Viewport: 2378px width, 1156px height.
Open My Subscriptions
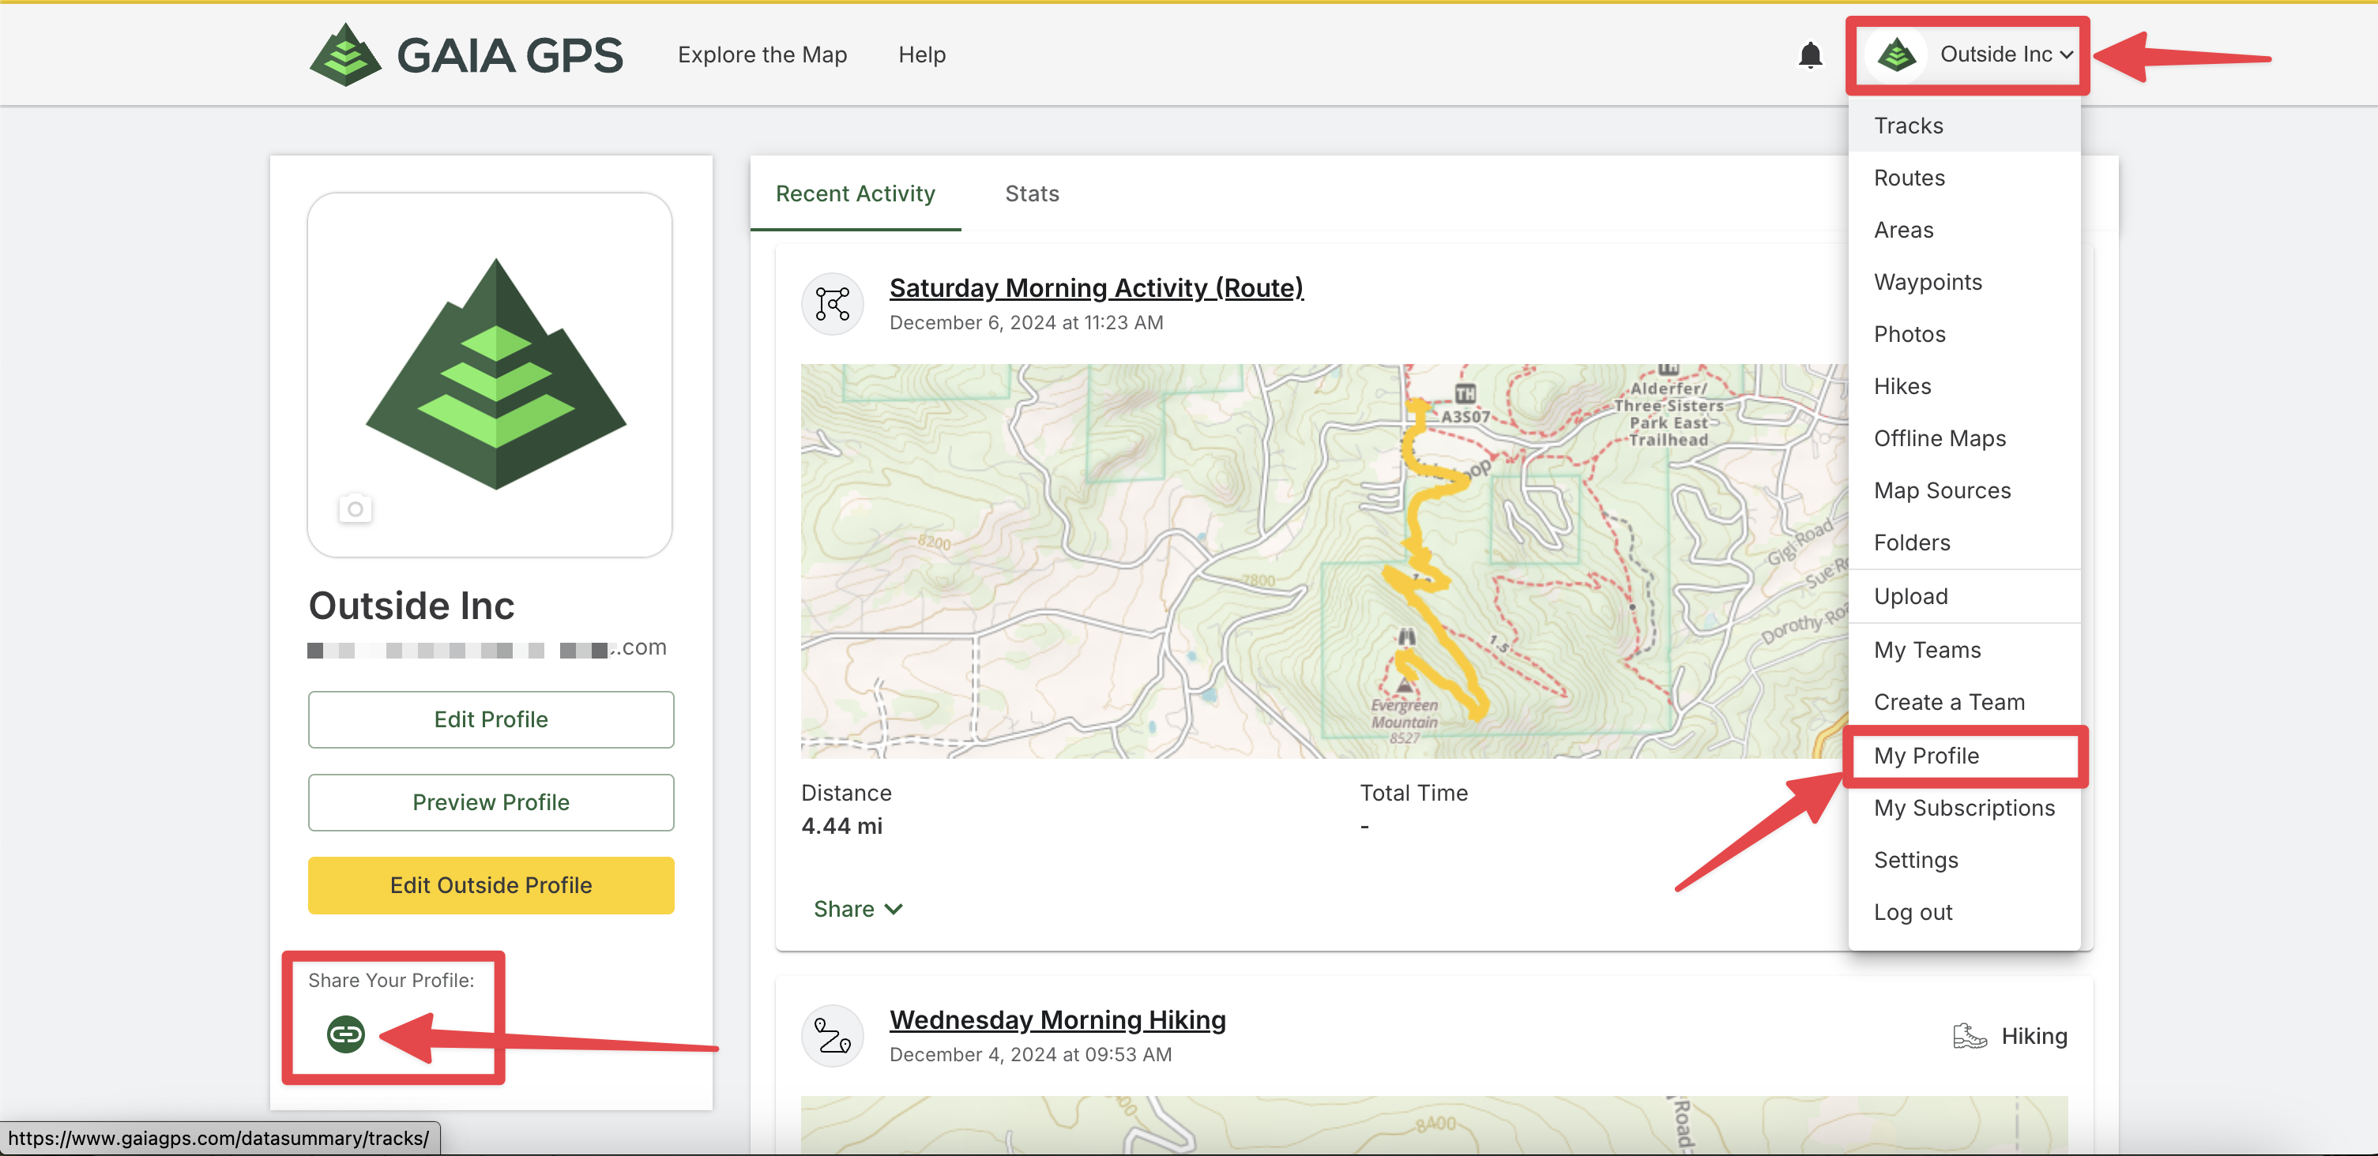1963,809
